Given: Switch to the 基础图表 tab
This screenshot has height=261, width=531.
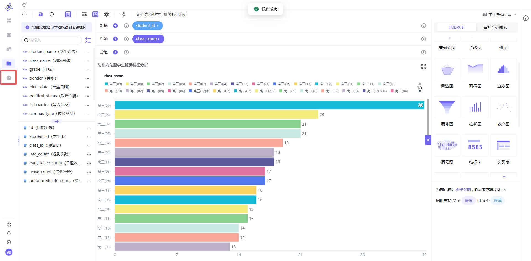Looking at the screenshot, I should tap(456, 27).
